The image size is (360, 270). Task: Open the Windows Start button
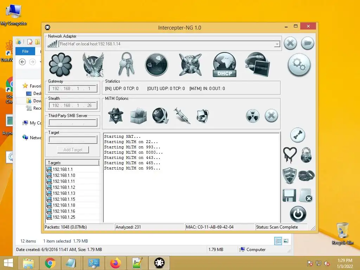coord(8,263)
